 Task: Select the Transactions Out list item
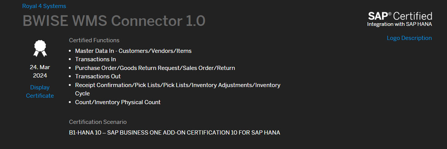[x=98, y=76]
